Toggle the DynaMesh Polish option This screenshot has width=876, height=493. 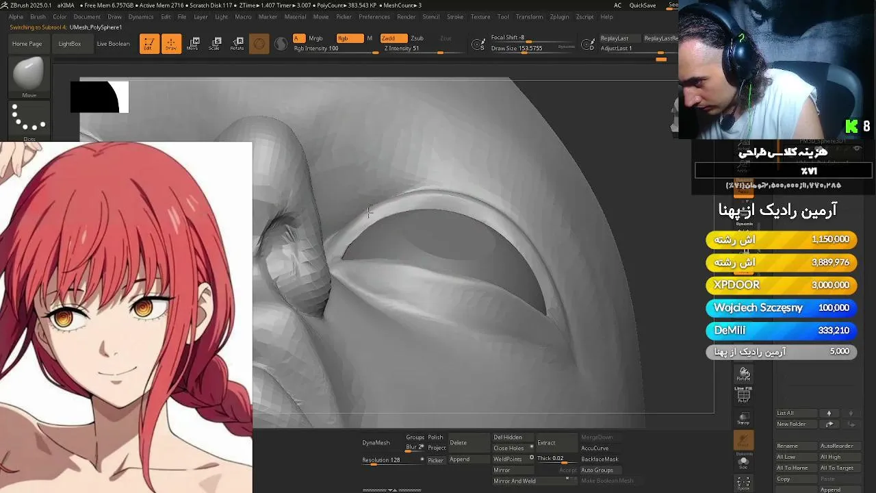pos(435,438)
